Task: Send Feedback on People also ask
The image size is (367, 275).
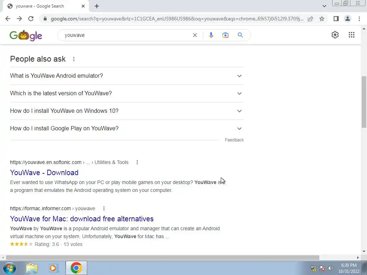Action: (x=234, y=140)
